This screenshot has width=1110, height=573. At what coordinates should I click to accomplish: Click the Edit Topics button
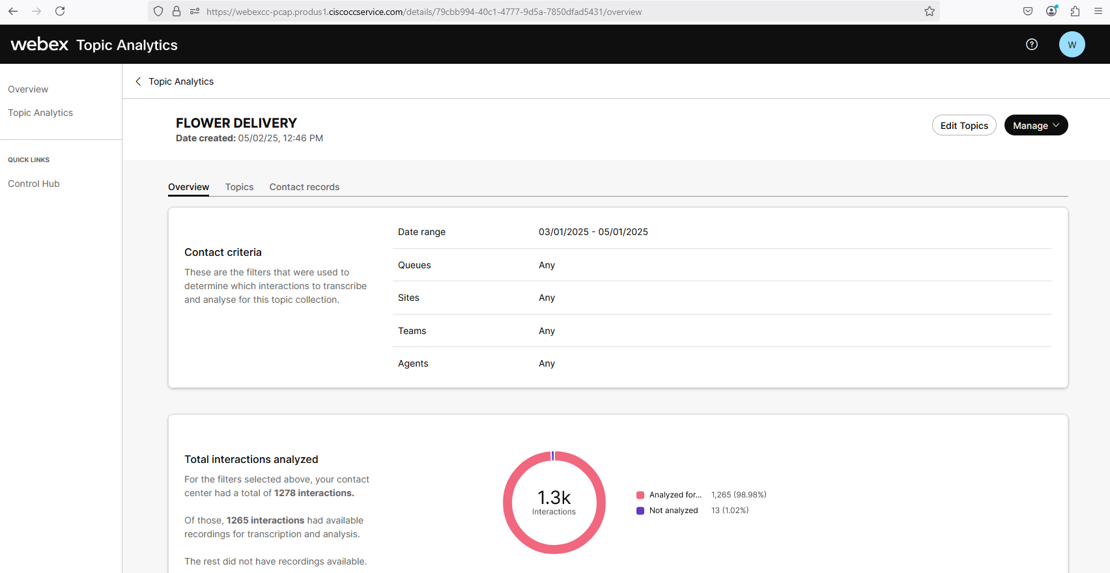pyautogui.click(x=964, y=125)
